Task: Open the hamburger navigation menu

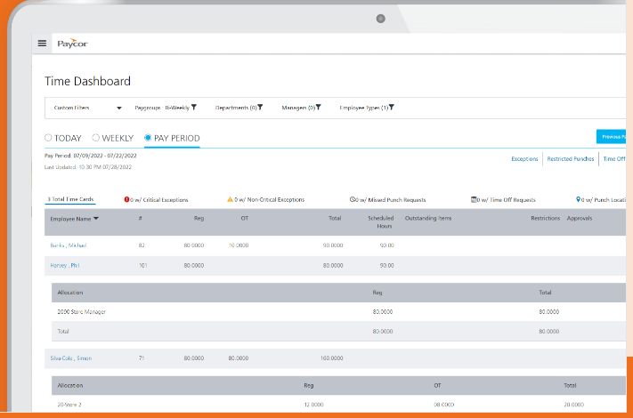Action: tap(42, 44)
